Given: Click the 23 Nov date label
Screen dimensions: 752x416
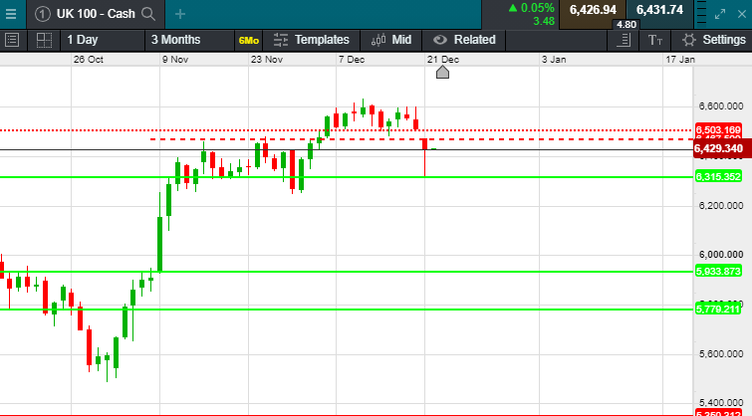Looking at the screenshot, I should 267,60.
